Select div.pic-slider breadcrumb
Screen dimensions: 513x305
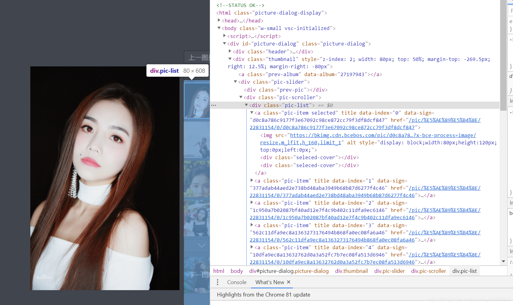(389, 271)
